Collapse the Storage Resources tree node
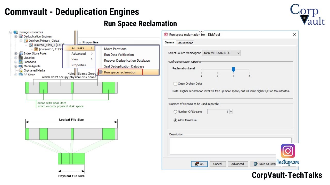 tap(11, 32)
